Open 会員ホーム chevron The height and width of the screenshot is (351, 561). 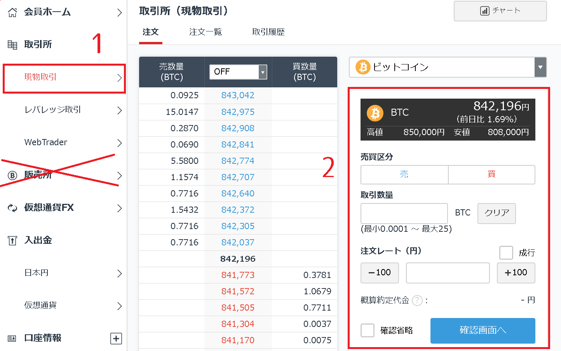(120, 12)
